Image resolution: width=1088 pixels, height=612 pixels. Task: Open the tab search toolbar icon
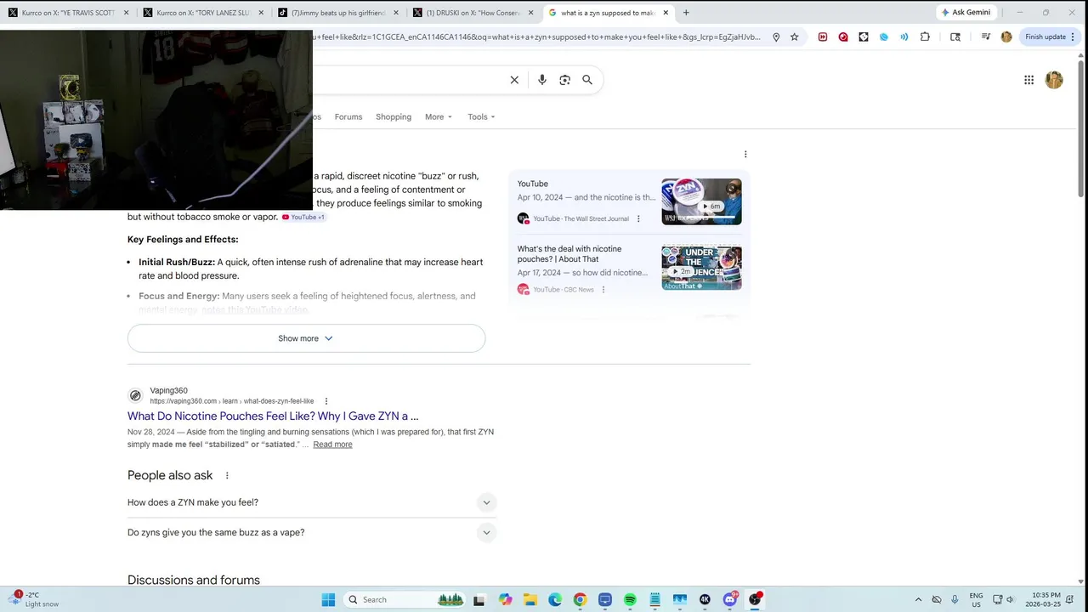[x=955, y=37]
